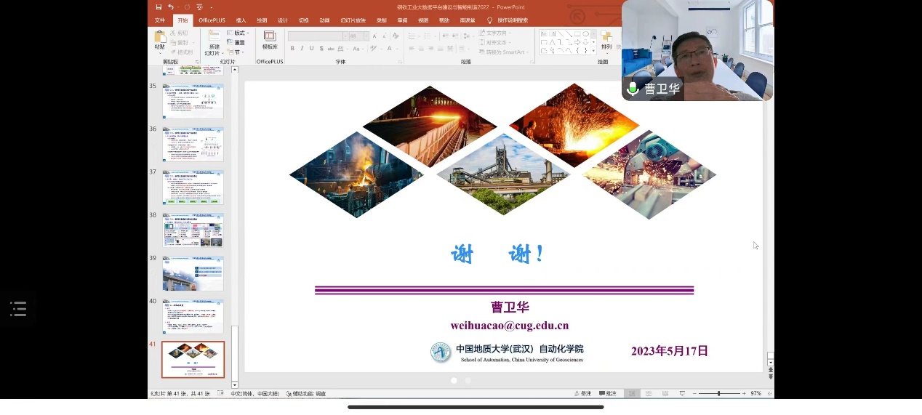Click the Undo arrow icon
Image resolution: width=922 pixels, height=415 pixels.
[171, 7]
